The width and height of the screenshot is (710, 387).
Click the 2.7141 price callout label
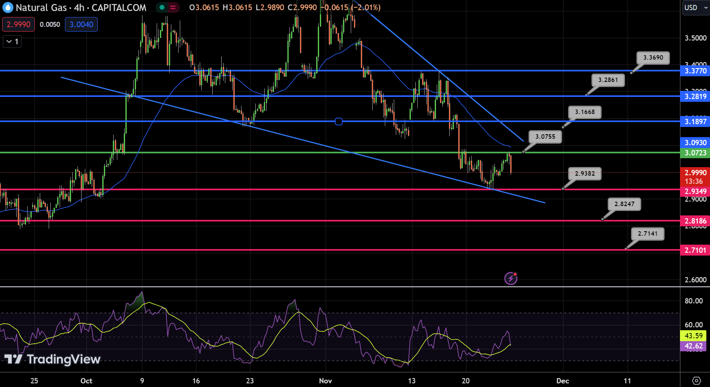point(647,234)
